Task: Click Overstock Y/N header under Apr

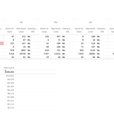Action: coord(102,30)
